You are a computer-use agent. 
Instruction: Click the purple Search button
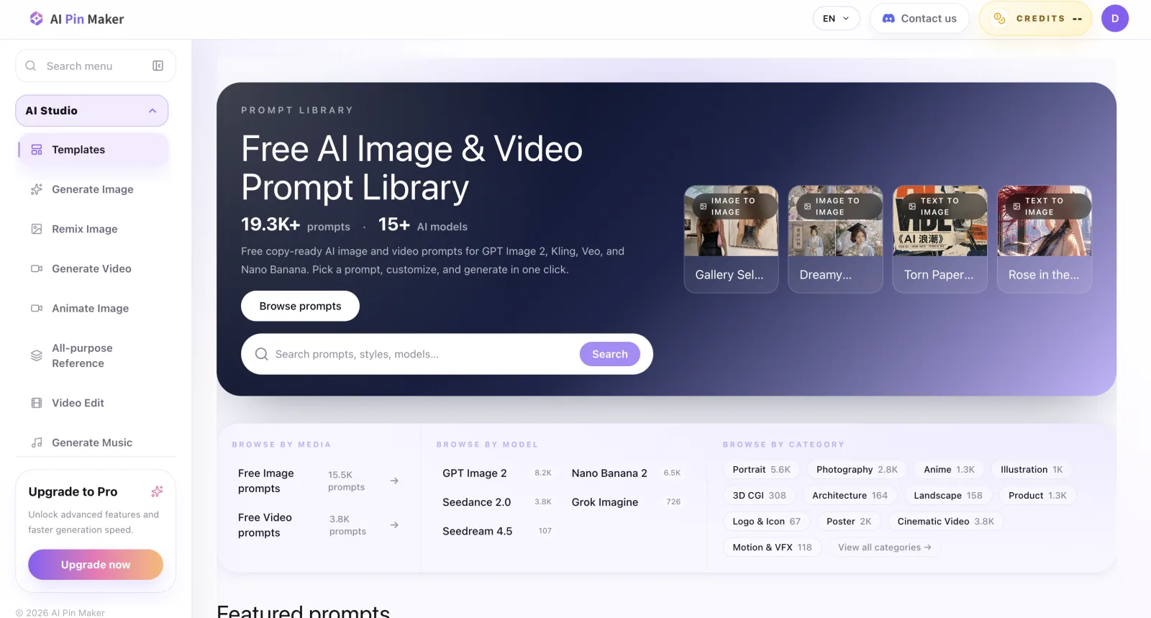pyautogui.click(x=610, y=354)
